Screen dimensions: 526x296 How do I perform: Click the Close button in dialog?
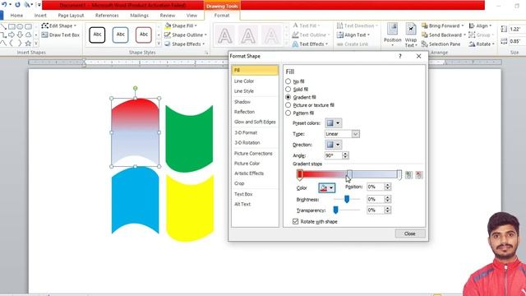[x=409, y=234]
